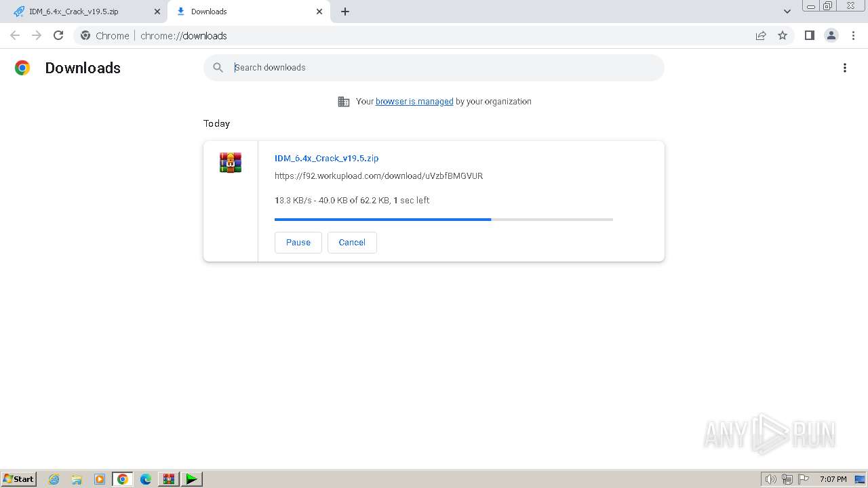
Task: Open the Downloads page three-dot menu
Action: (845, 68)
